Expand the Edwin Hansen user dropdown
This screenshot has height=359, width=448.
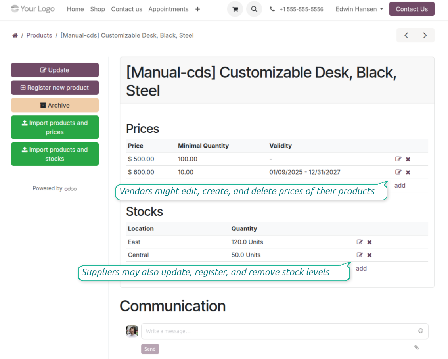click(x=359, y=9)
